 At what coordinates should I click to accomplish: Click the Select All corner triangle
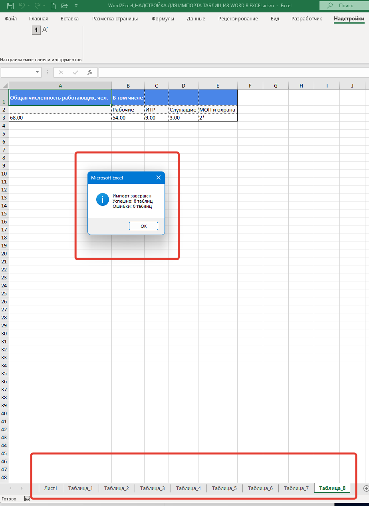(5, 86)
